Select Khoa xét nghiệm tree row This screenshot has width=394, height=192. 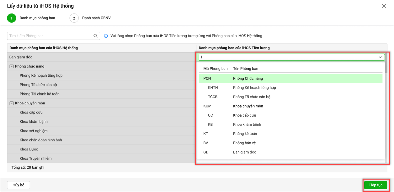click(x=33, y=131)
